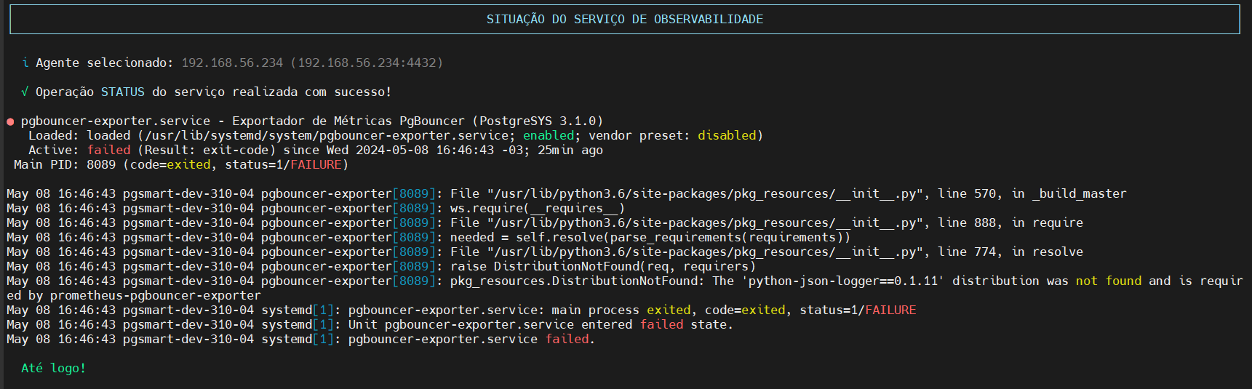This screenshot has height=389, width=1252.
Task: Click the timestamp 'Wed 2024-05-08 16:46:43 -03'
Action: click(x=428, y=150)
